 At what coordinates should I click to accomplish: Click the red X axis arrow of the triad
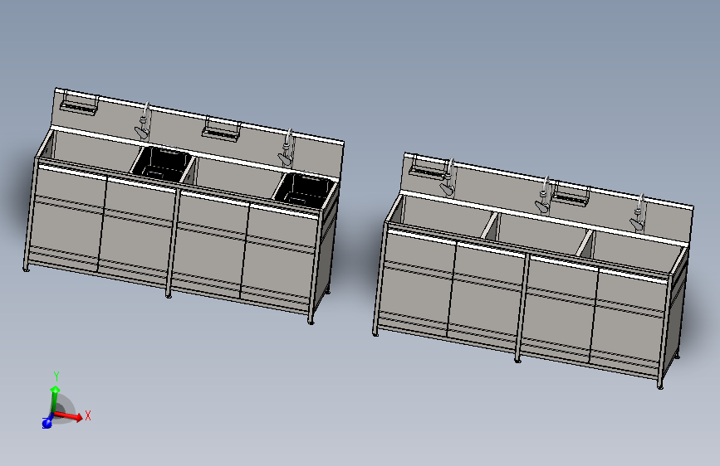(x=69, y=416)
